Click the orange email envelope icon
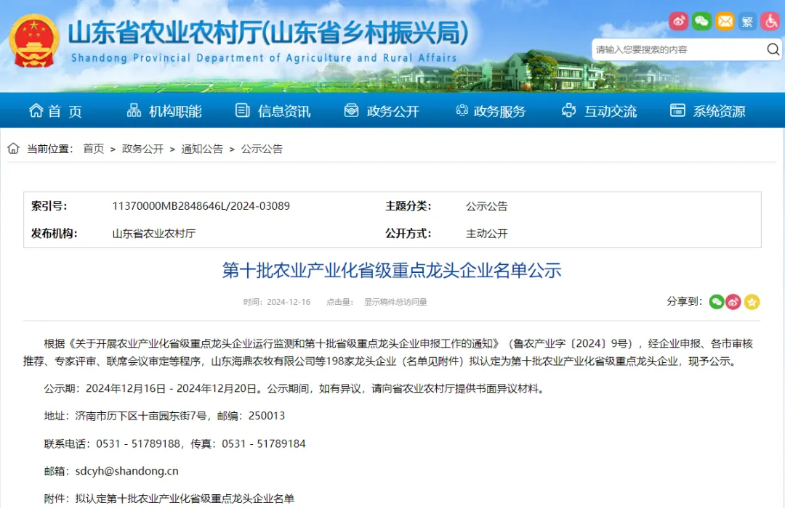785x508 pixels. click(725, 21)
